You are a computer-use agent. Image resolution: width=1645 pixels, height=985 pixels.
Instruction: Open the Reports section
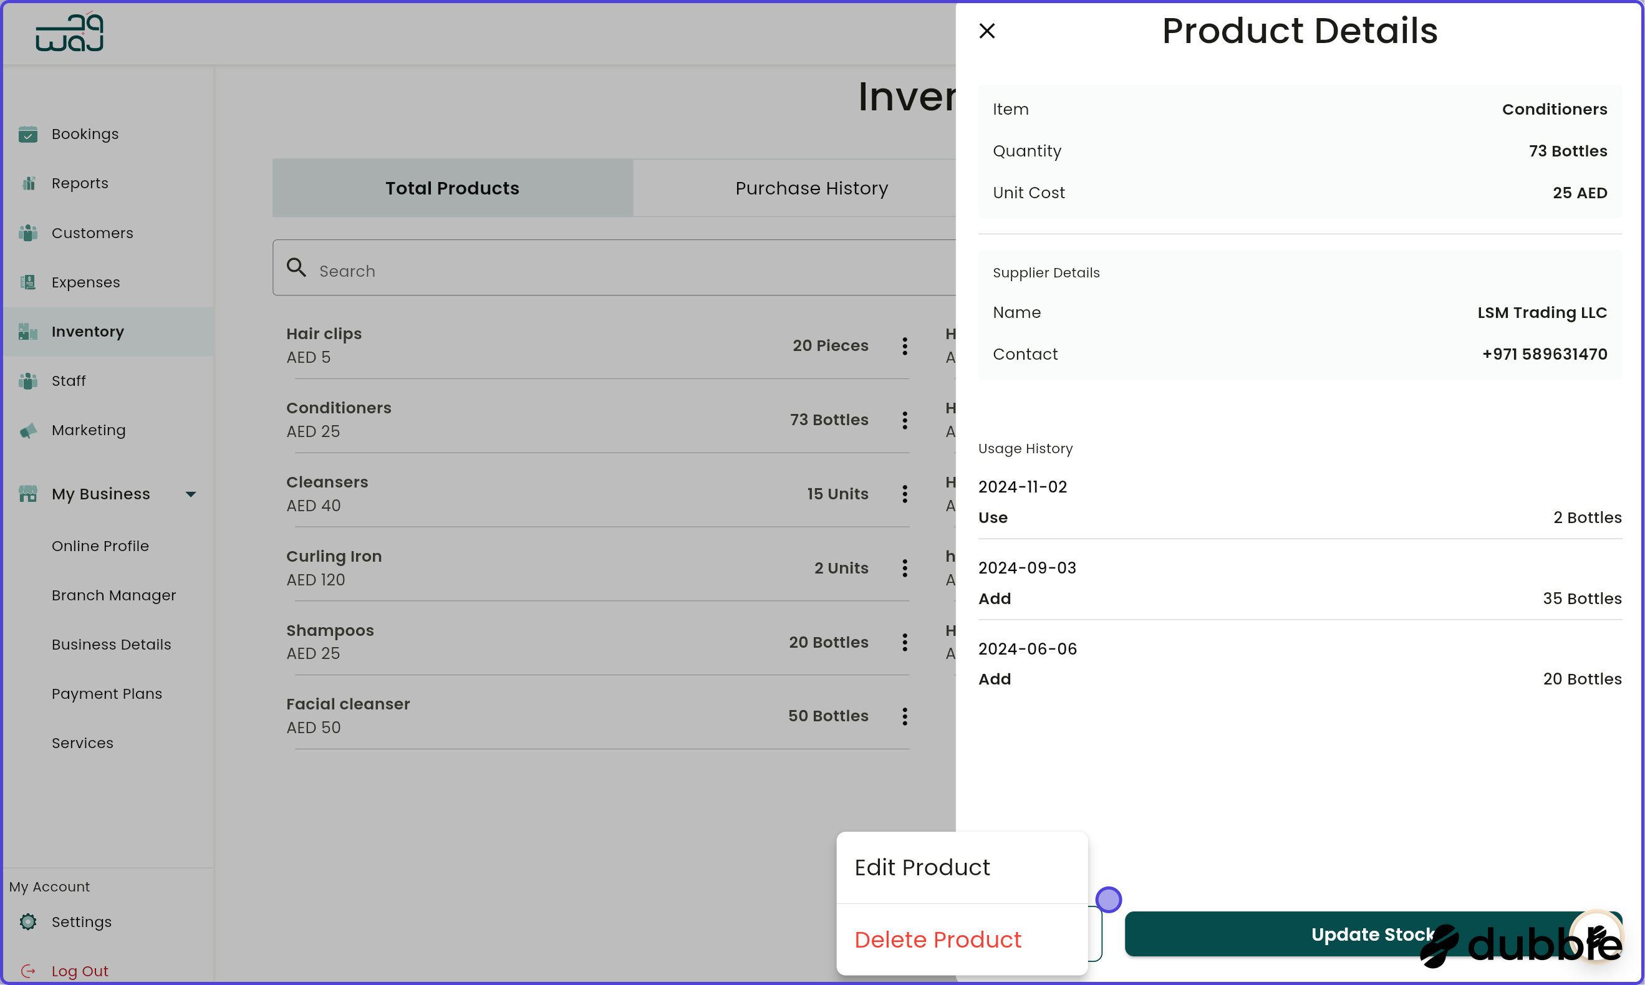point(80,183)
